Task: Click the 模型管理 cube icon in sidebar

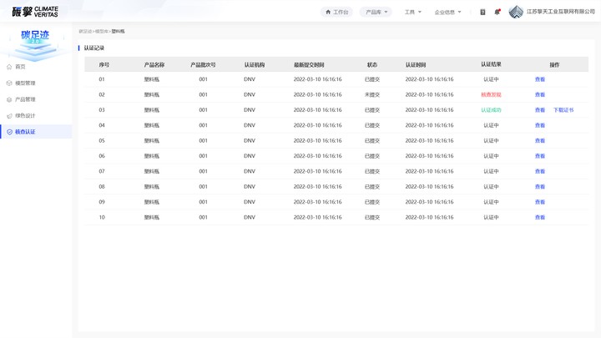Action: coord(9,83)
